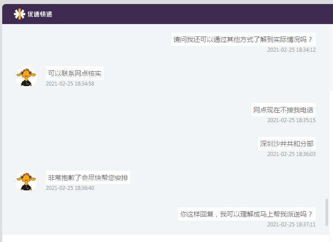333x242 pixels.
Task: Click timestamp 2021-02-25 18:36:40
Action: point(70,188)
